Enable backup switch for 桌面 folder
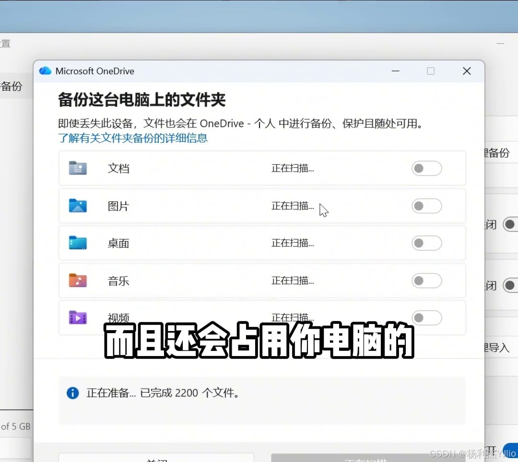 [x=426, y=243]
